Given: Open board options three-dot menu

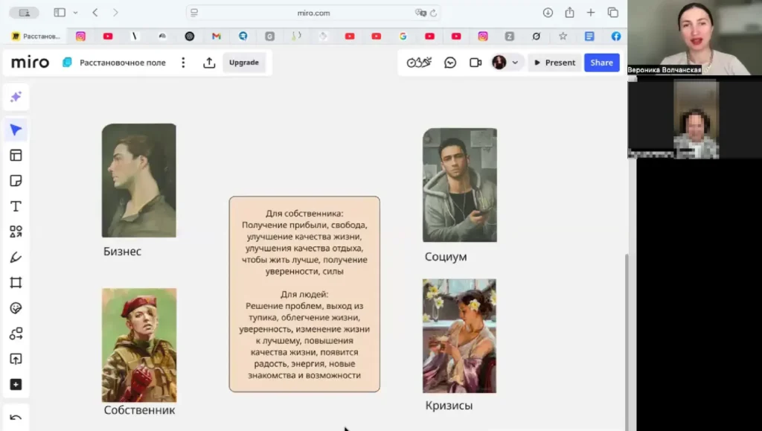Looking at the screenshot, I should coord(183,63).
